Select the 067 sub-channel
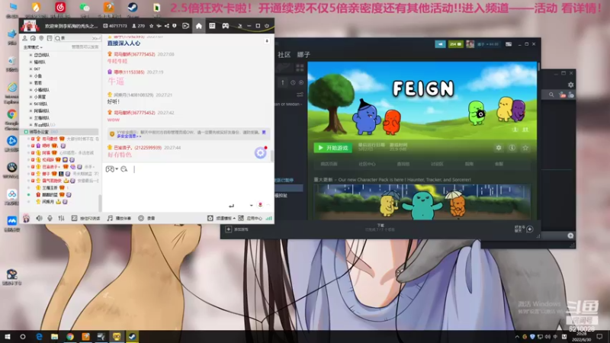 37,69
